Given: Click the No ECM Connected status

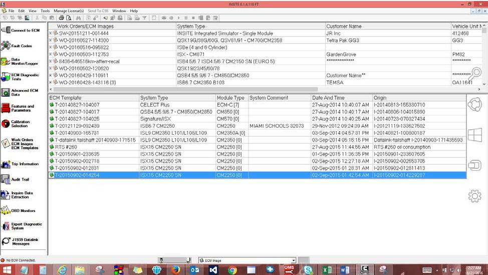Looking at the screenshot, I should tap(18, 260).
